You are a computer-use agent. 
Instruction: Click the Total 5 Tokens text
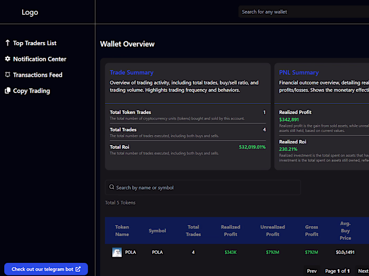(120, 202)
